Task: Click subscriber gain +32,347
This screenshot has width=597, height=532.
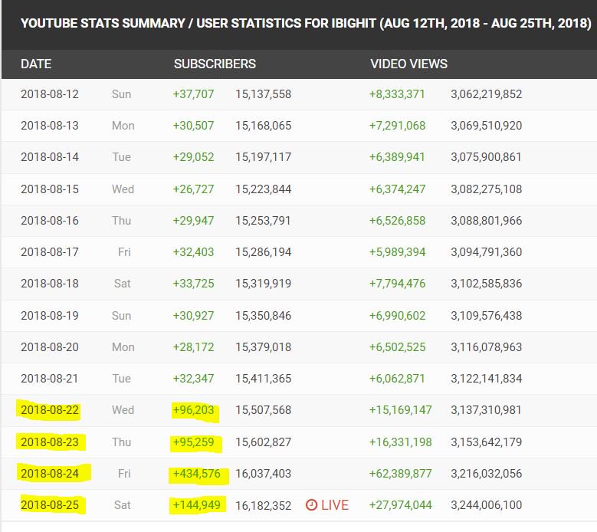Action: coord(193,379)
